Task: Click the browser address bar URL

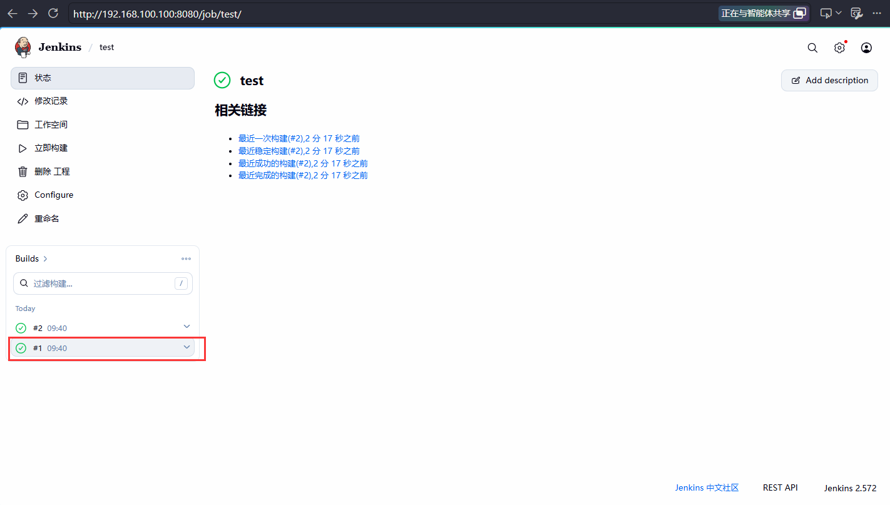Action: click(x=157, y=14)
